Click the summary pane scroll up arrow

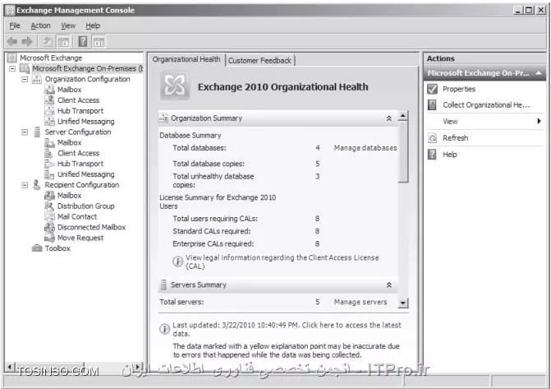[x=403, y=116]
